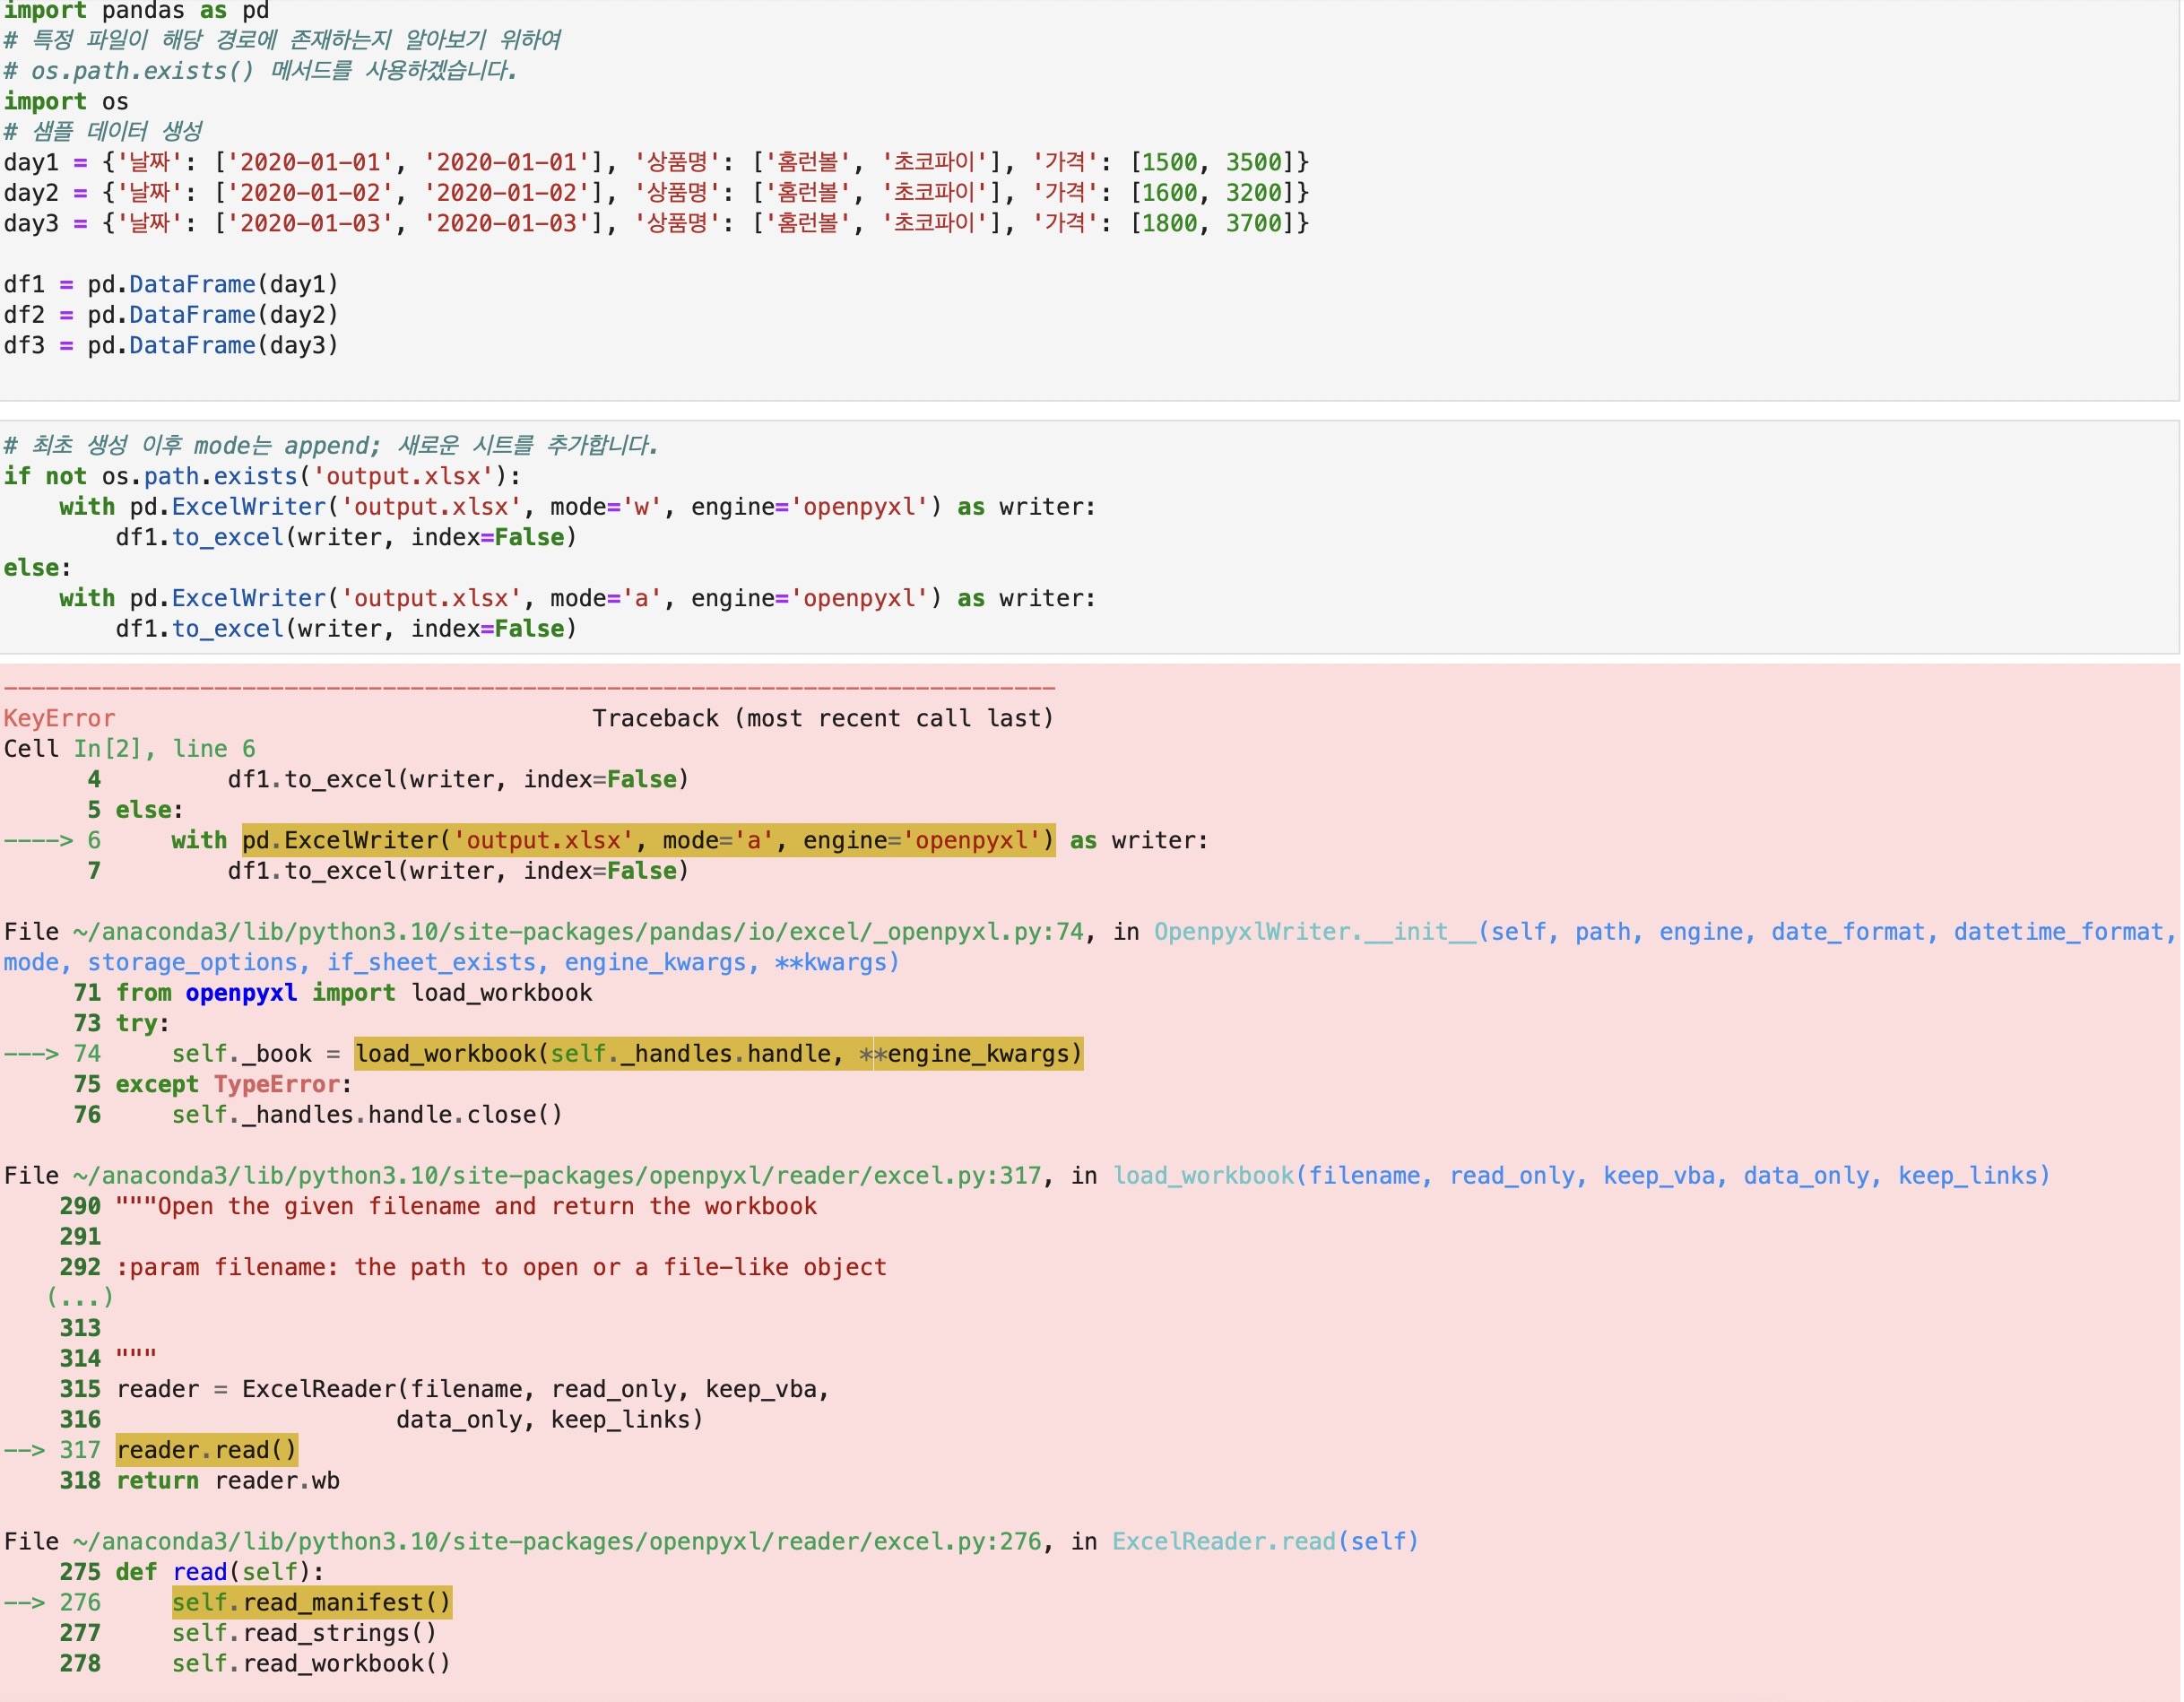Open the _openpyxl.py:74 file path
Image resolution: width=2184 pixels, height=1702 pixels.
578,932
